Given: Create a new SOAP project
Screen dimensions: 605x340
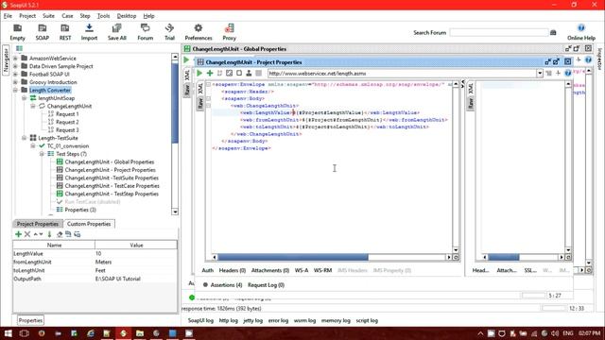Looking at the screenshot, I should pyautogui.click(x=42, y=32).
